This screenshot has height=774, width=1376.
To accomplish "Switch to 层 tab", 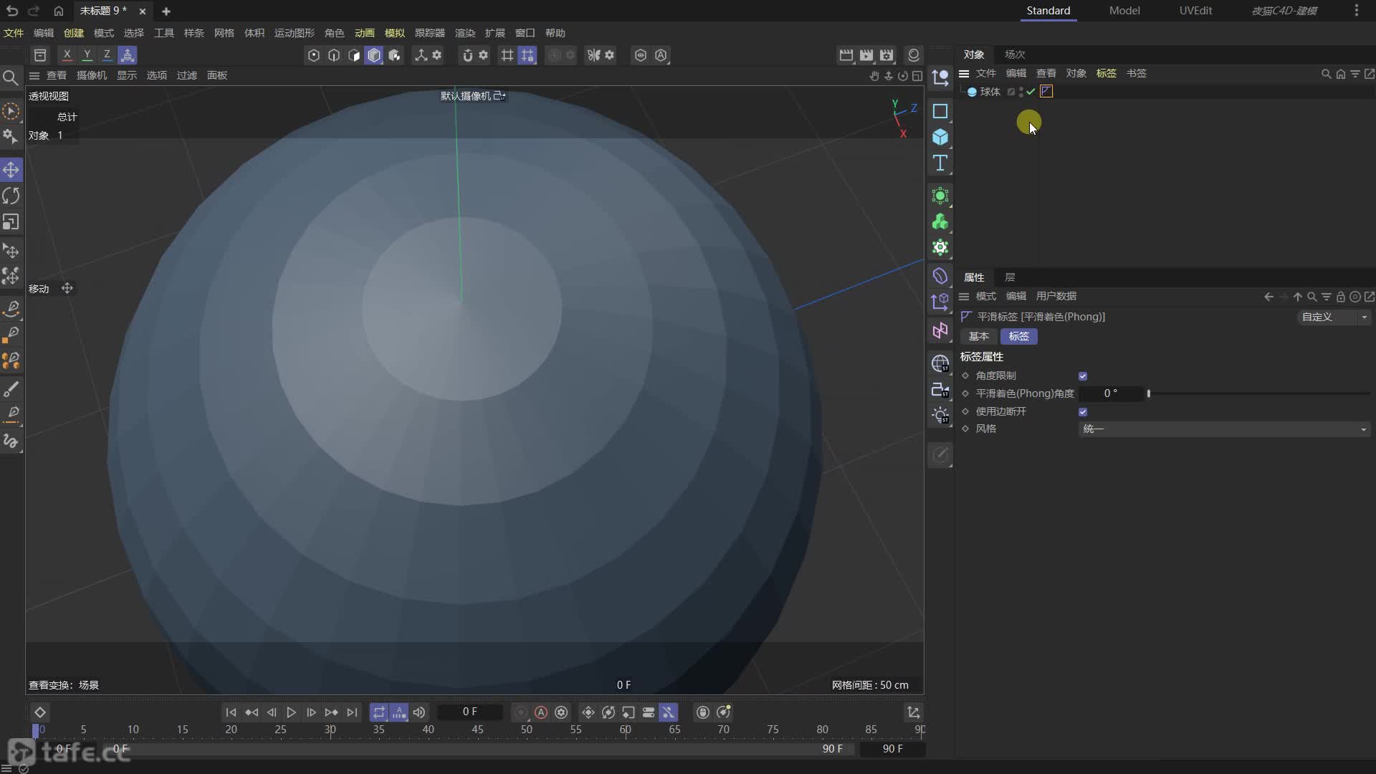I will pyautogui.click(x=1010, y=277).
